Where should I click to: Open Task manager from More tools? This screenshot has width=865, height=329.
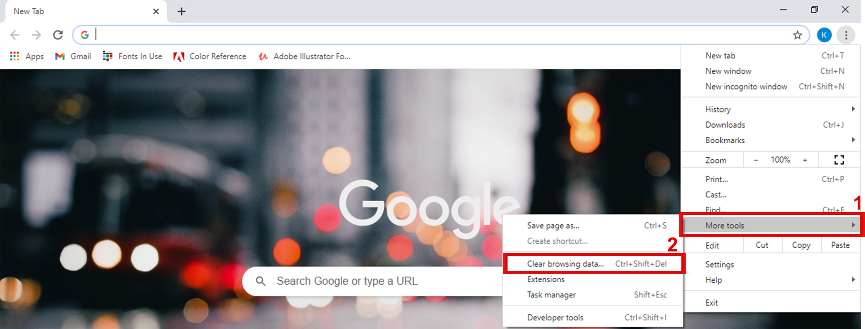593,295
